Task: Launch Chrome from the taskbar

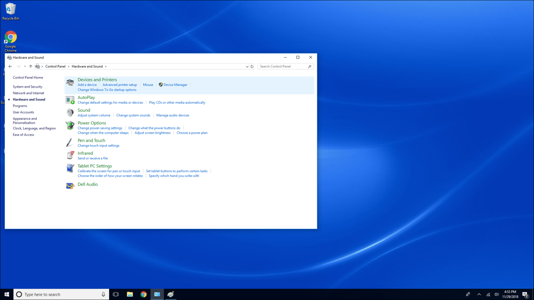Action: 143,294
